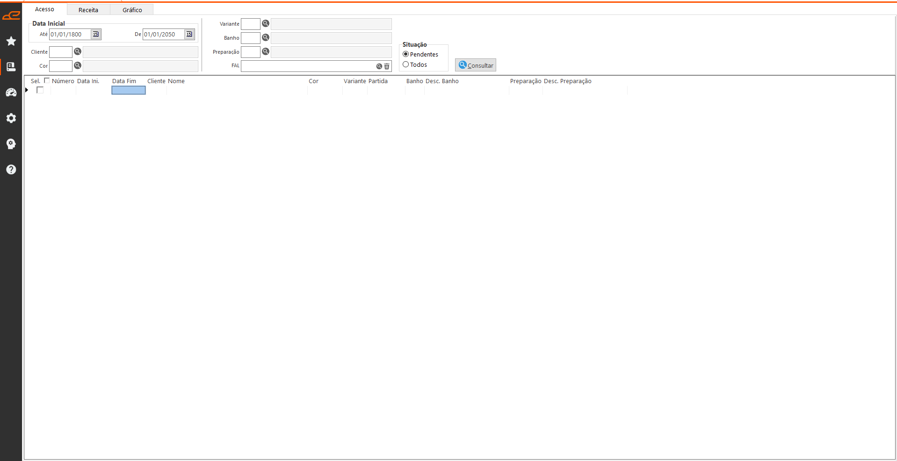This screenshot has width=897, height=461.
Task: Click the help question mark icon
Action: (11, 170)
